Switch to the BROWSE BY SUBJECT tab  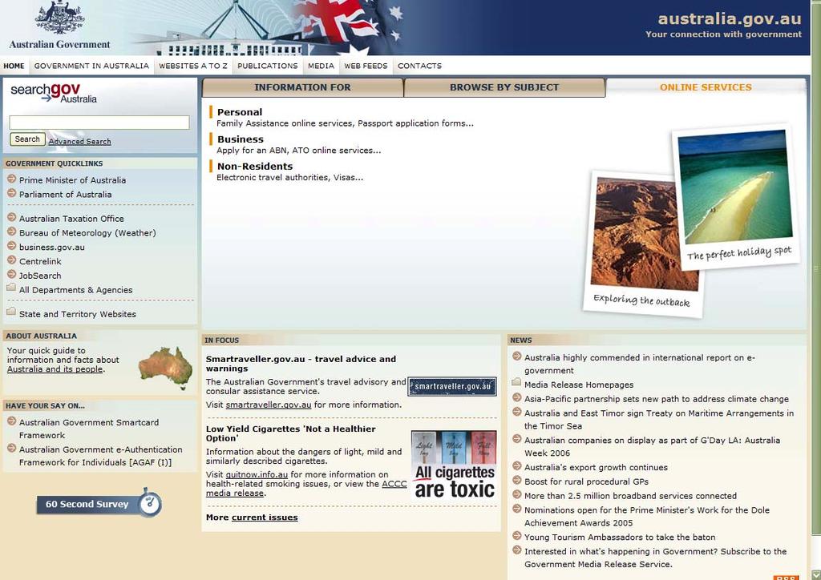[x=504, y=87]
